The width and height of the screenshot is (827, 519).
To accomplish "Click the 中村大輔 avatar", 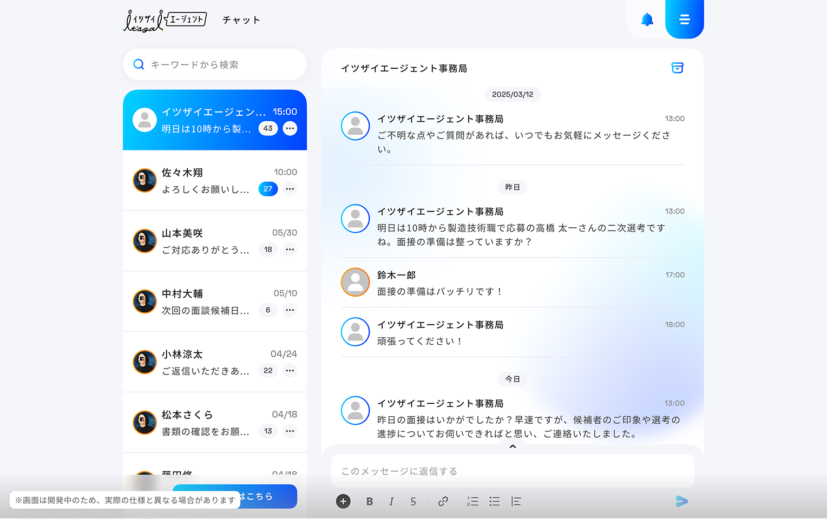I will tap(145, 301).
